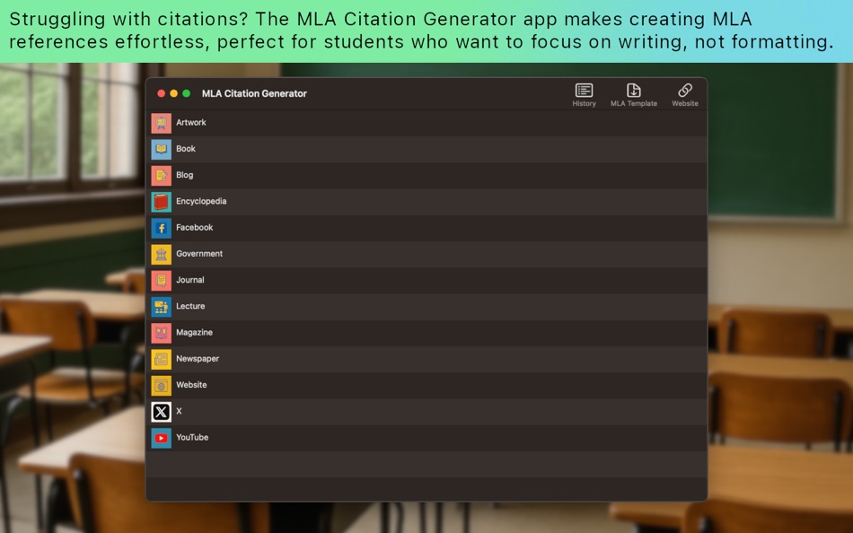
Task: Select the "Government" label
Action: pyautogui.click(x=199, y=253)
